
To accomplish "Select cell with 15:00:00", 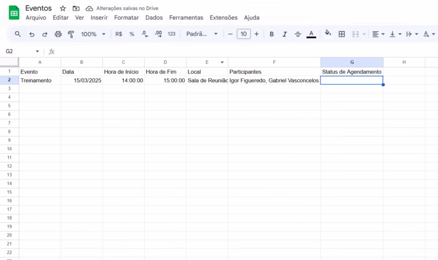I will [166, 80].
